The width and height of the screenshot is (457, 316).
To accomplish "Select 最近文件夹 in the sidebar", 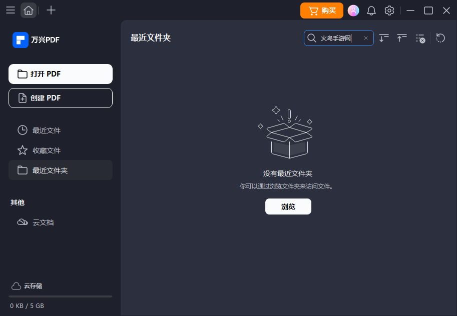I will pos(61,170).
